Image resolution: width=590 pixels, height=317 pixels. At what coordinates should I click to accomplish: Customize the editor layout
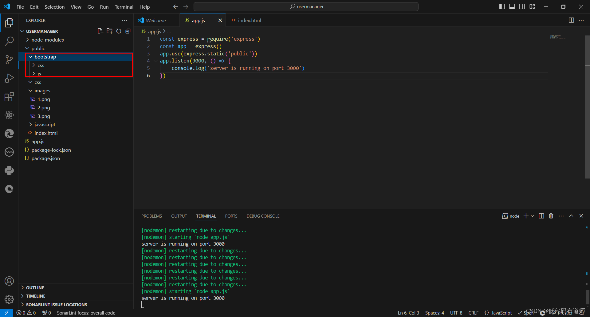tap(532, 6)
